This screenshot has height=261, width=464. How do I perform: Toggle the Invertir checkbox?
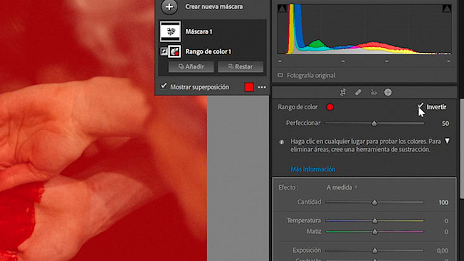[420, 106]
